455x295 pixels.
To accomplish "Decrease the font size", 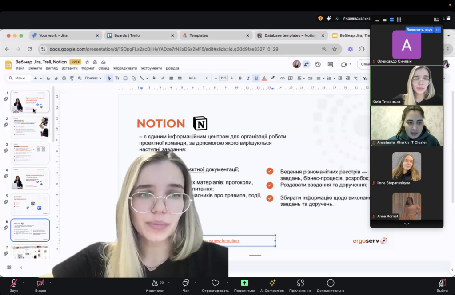I will [216, 78].
